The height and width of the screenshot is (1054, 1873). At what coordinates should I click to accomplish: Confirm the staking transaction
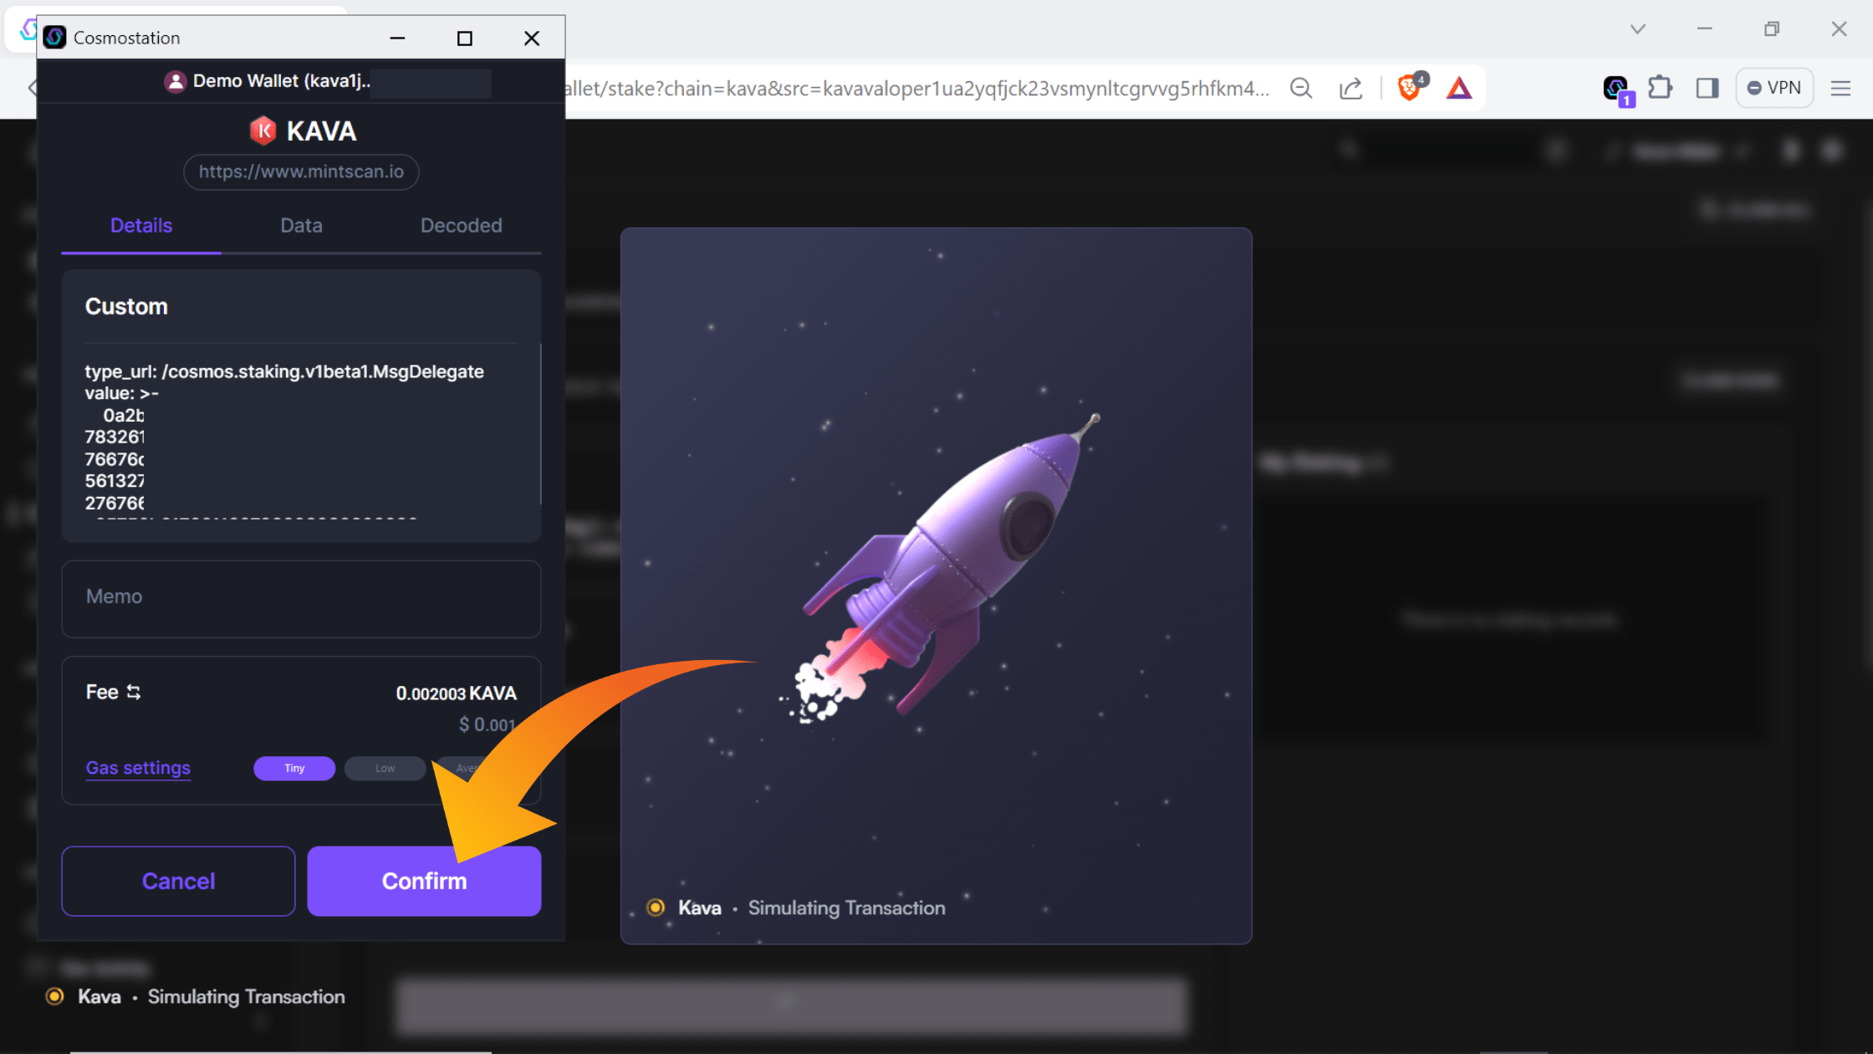pyautogui.click(x=424, y=881)
